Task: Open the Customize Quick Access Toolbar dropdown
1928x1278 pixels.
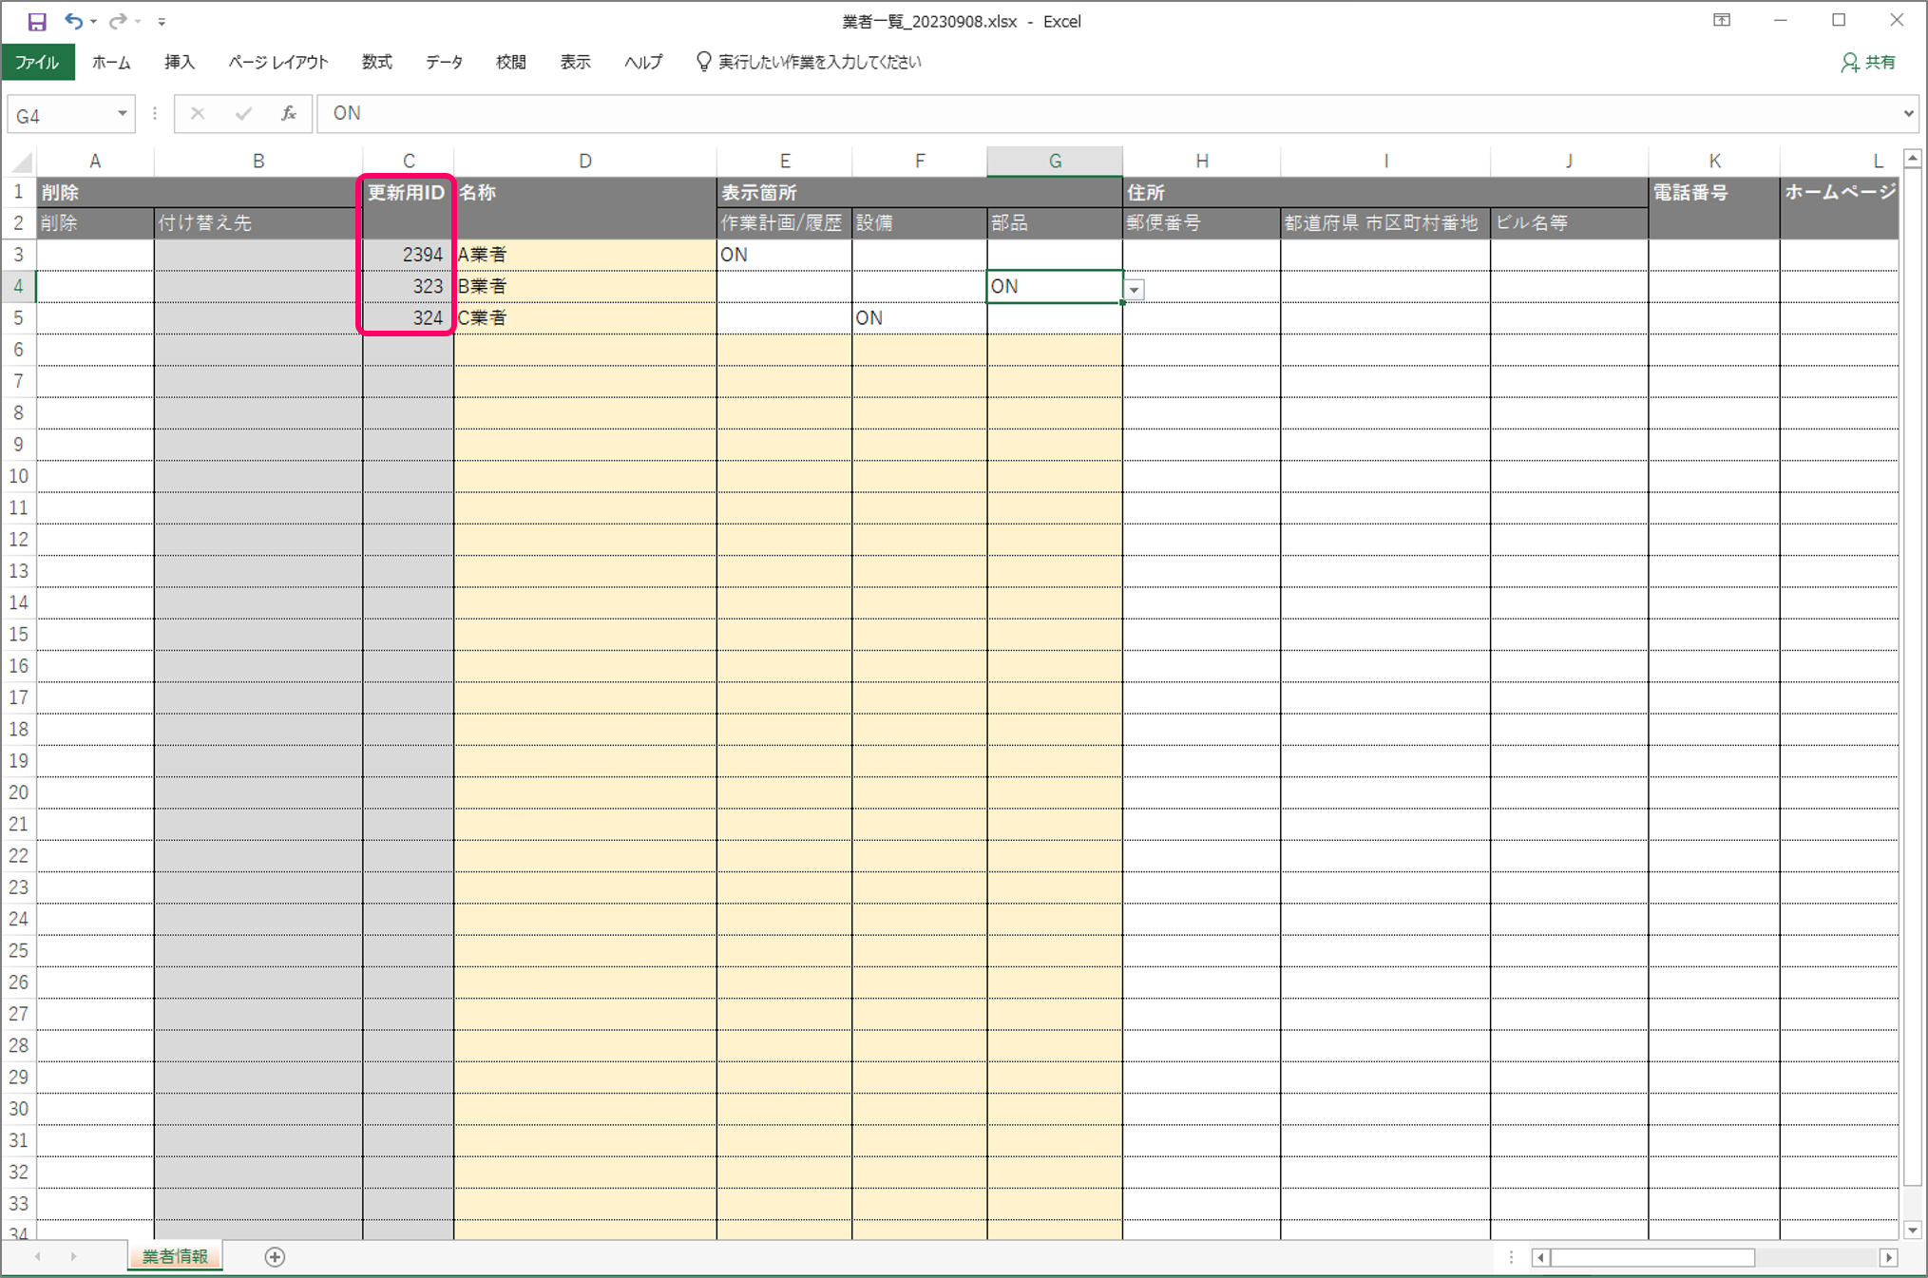Action: (x=162, y=22)
